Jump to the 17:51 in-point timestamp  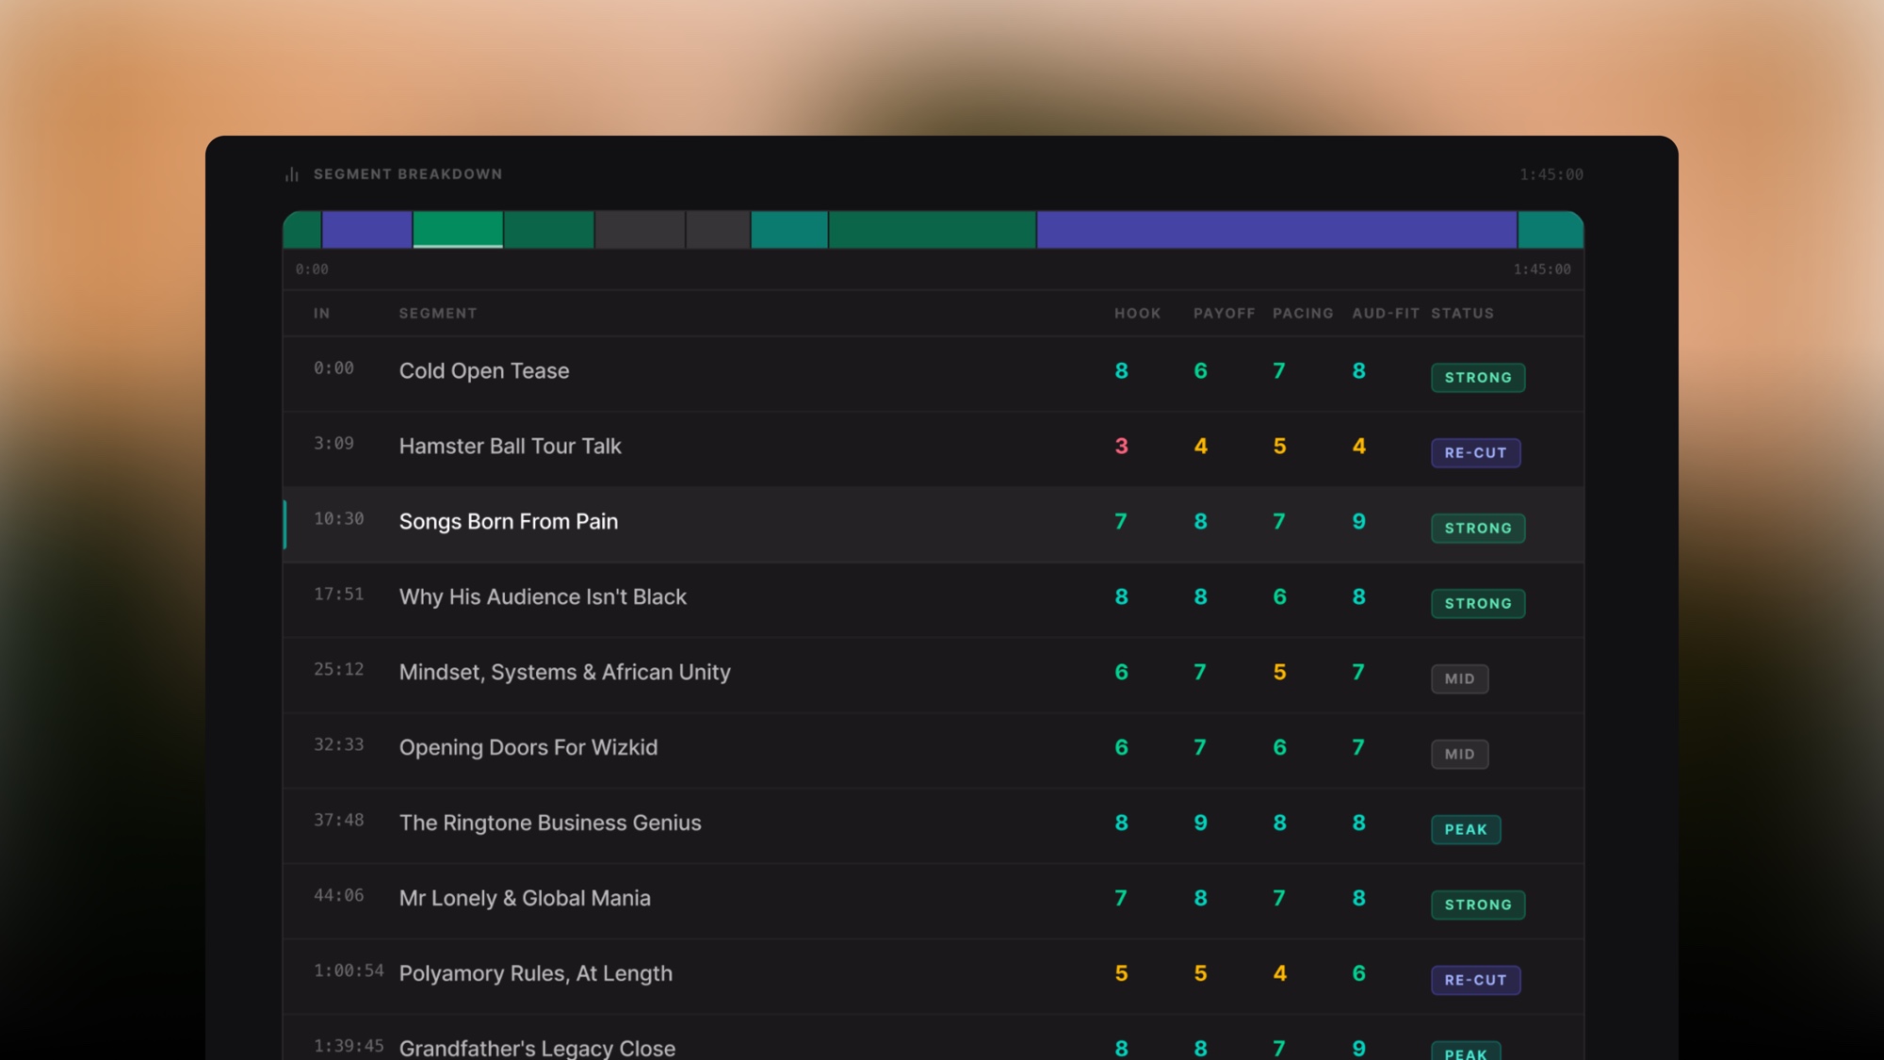pyautogui.click(x=338, y=594)
